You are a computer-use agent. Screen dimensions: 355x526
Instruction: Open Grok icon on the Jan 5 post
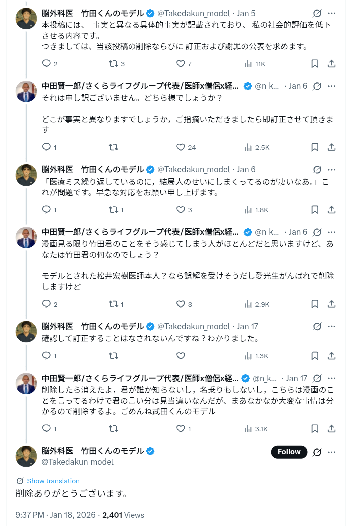point(317,14)
